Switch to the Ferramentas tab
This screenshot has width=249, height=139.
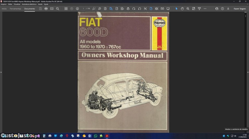16,9
